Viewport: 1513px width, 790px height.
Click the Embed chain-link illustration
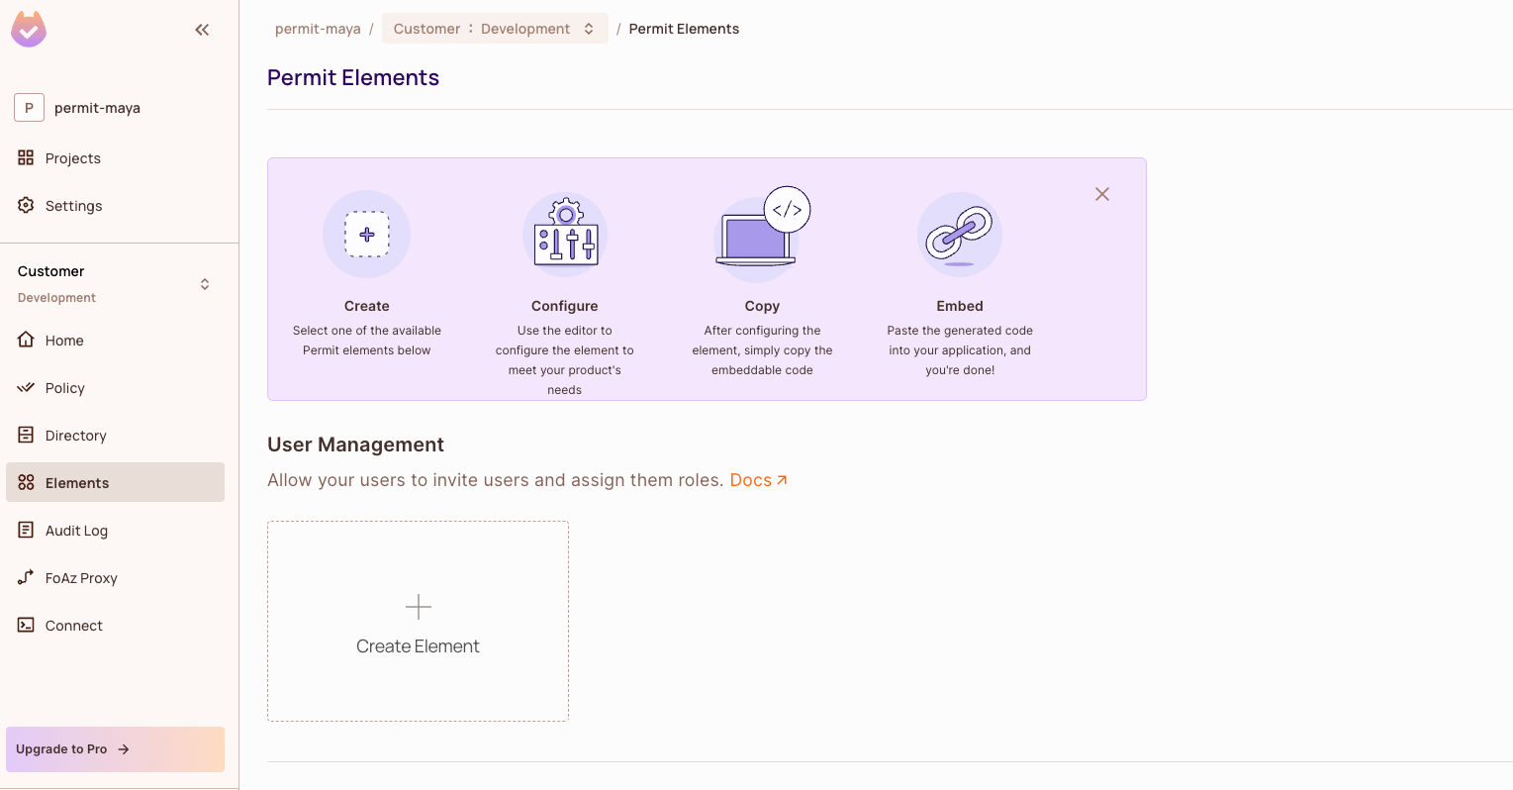click(959, 235)
